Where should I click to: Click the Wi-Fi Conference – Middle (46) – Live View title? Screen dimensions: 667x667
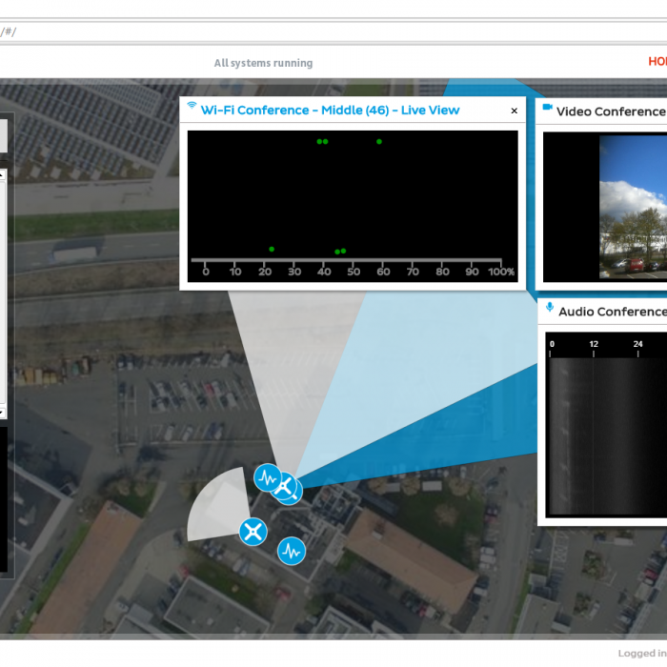pyautogui.click(x=330, y=111)
